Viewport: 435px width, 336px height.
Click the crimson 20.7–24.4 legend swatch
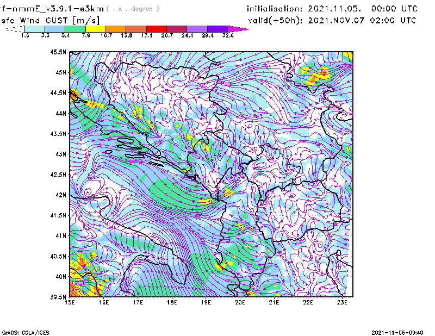pos(177,29)
